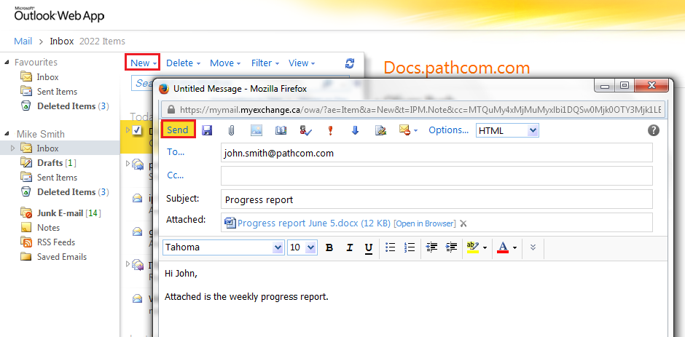685x337 pixels.
Task: Open the highlight color dropdown arrow
Action: coord(485,248)
